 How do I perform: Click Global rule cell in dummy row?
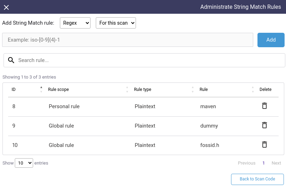coord(61,126)
